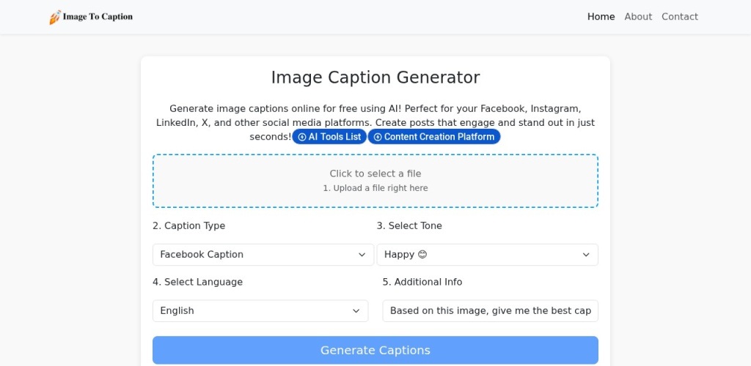The width and height of the screenshot is (751, 366).
Task: Open the English language dropdown
Action: (x=260, y=311)
